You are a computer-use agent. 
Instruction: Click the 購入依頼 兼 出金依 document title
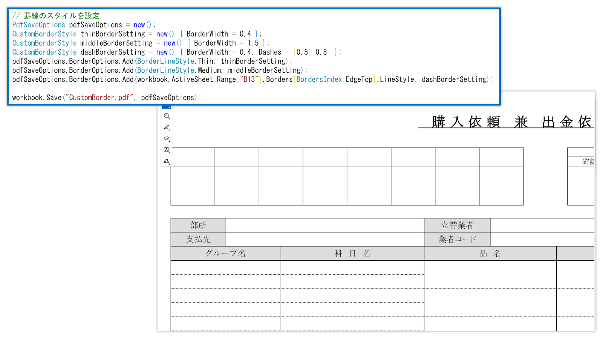click(x=506, y=122)
